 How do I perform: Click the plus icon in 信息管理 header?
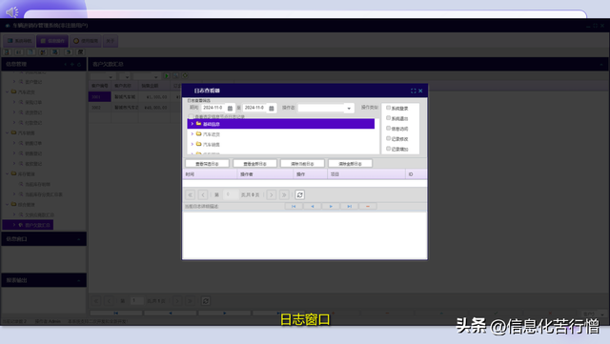point(72,64)
